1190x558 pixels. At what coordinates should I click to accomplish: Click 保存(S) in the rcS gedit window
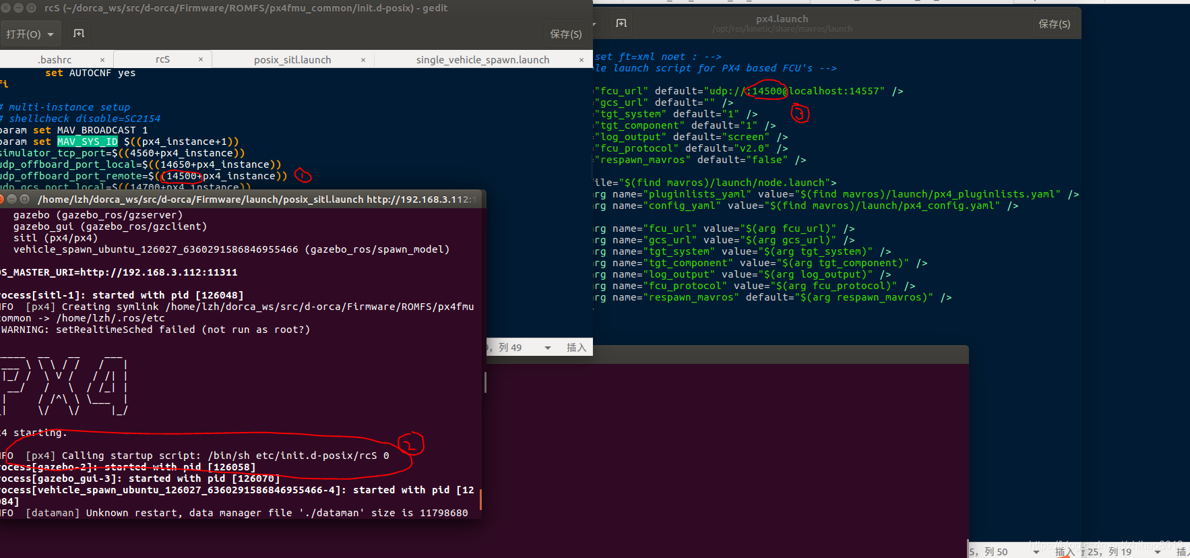point(565,34)
